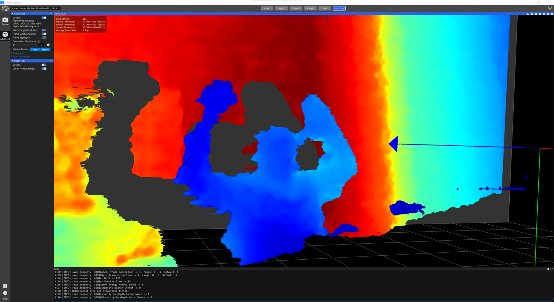
Task: Clear logs with the trash icon
Action: tap(548, 269)
